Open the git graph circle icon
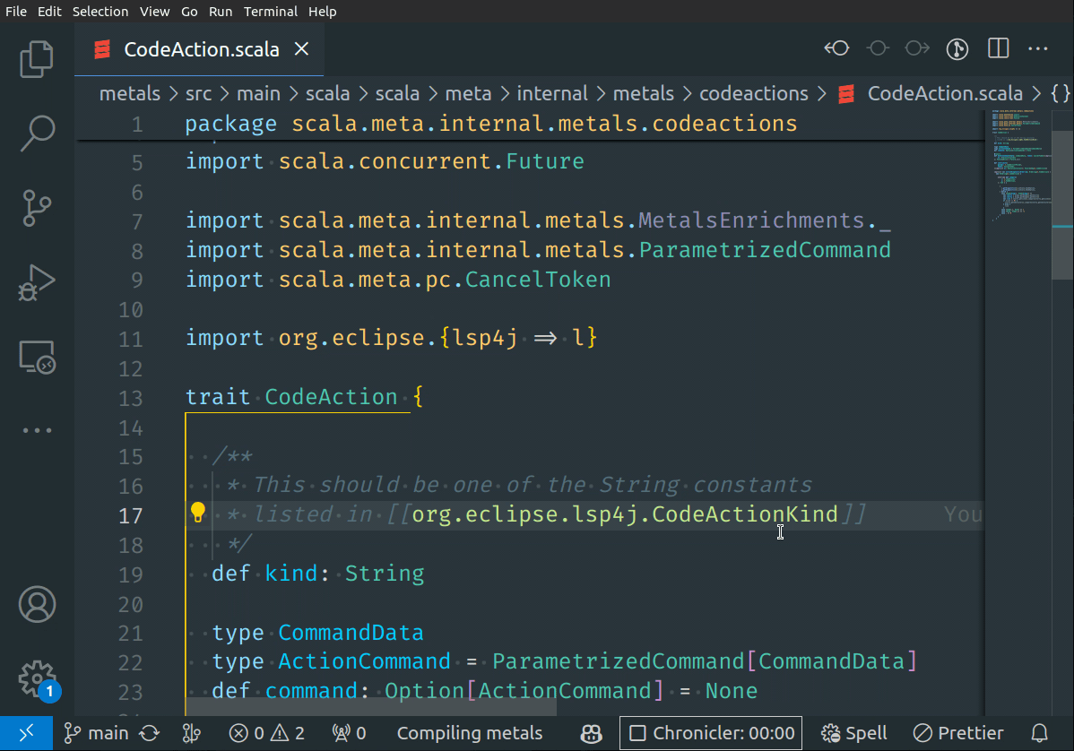This screenshot has height=751, width=1074. click(x=957, y=48)
